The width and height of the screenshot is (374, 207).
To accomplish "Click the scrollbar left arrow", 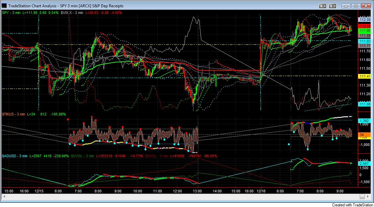I will coord(4,196).
